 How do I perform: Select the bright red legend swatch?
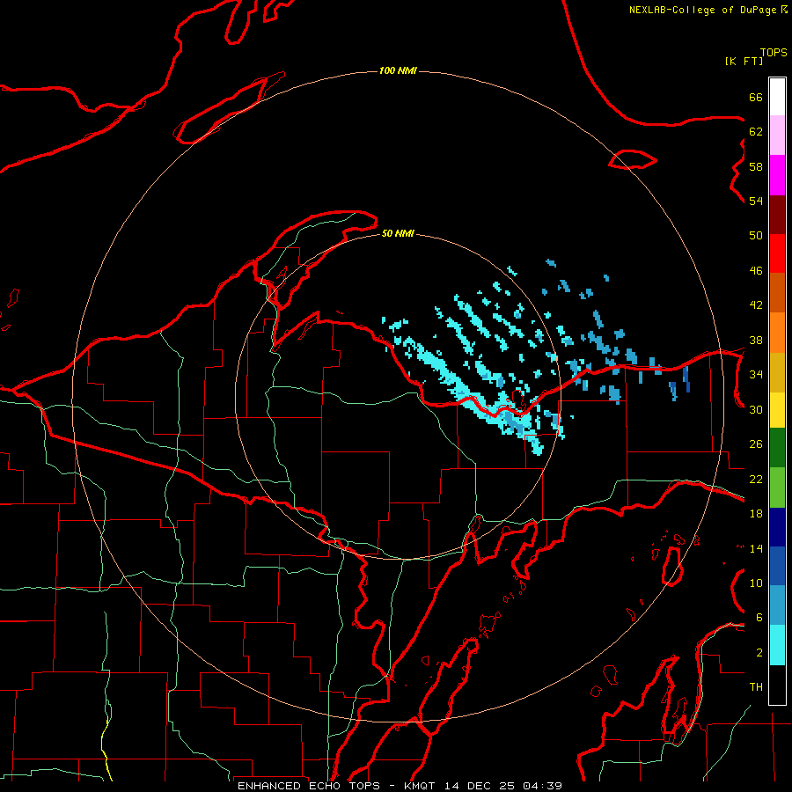tap(777, 253)
